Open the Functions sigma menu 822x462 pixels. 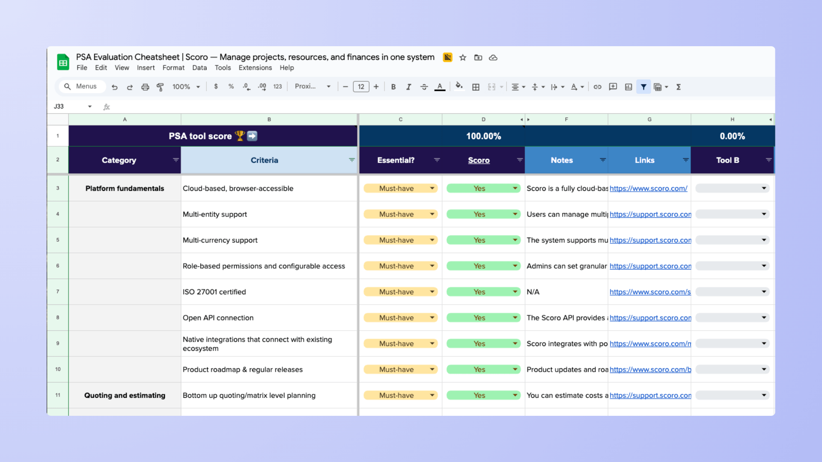pyautogui.click(x=679, y=87)
